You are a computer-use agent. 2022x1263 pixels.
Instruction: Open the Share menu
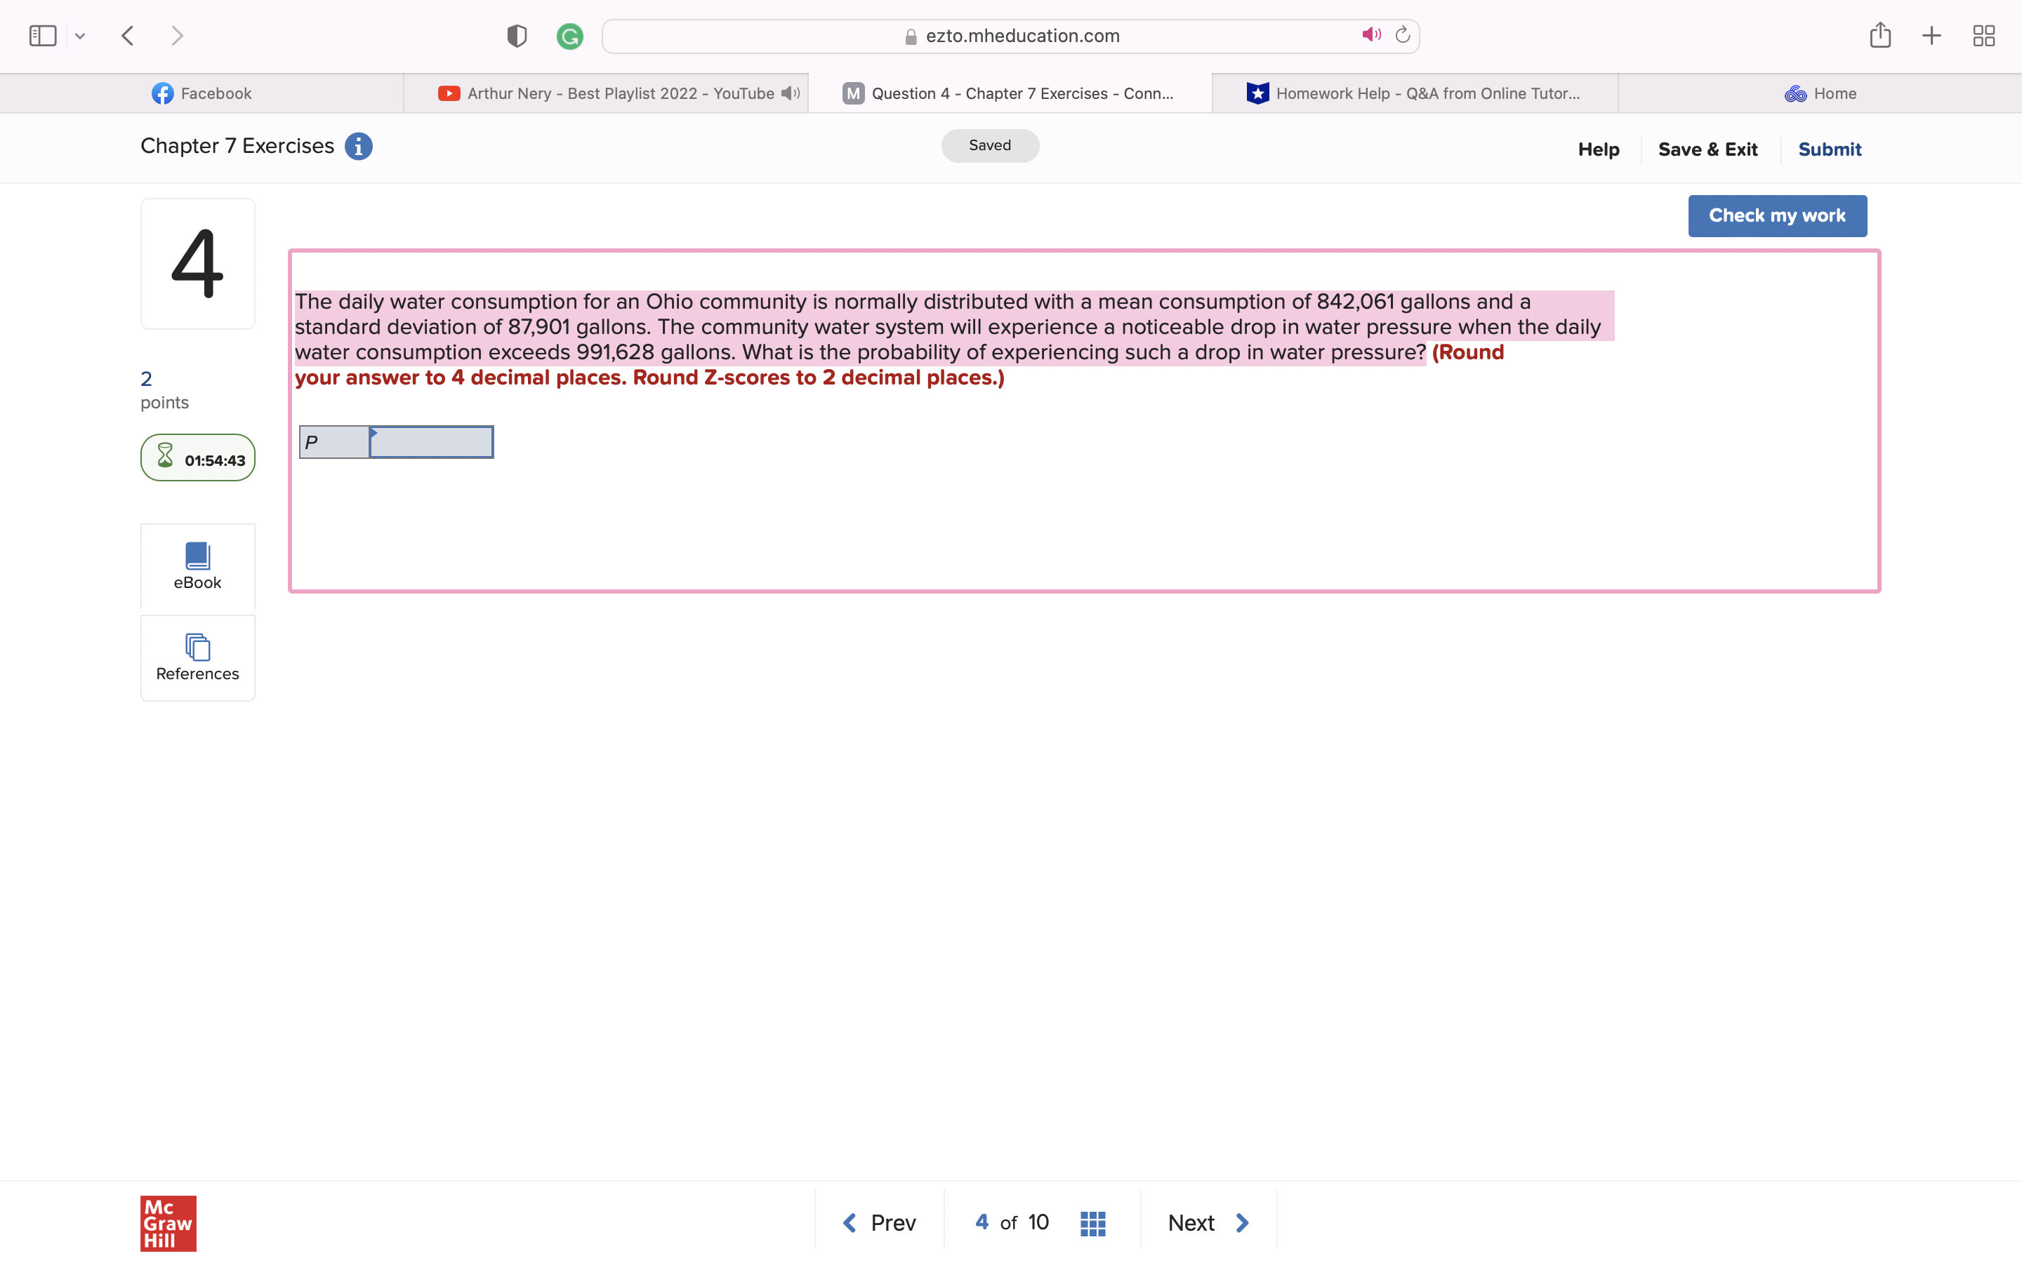click(x=1880, y=35)
